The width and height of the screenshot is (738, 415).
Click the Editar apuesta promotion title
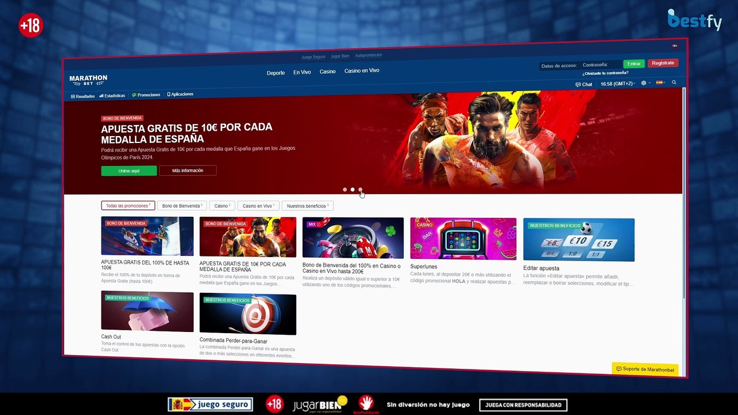[541, 268]
